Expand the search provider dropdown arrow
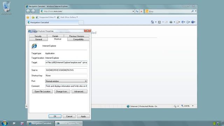This screenshot has height=126, width=224. tap(196, 11)
